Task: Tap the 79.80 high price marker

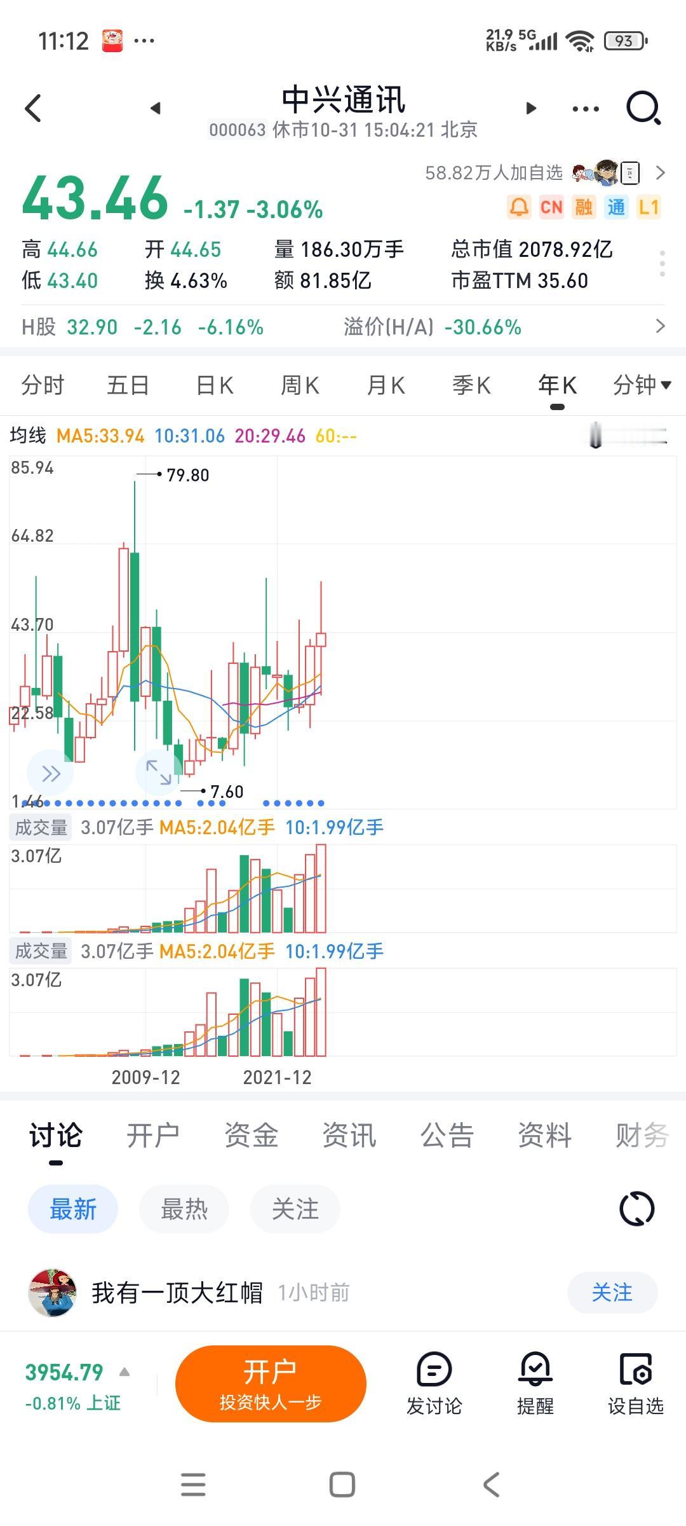Action: tap(187, 475)
